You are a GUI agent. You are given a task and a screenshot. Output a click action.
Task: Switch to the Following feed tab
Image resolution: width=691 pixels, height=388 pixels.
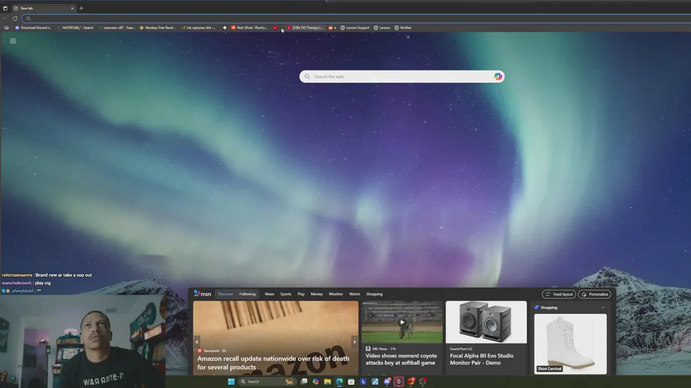tap(247, 294)
